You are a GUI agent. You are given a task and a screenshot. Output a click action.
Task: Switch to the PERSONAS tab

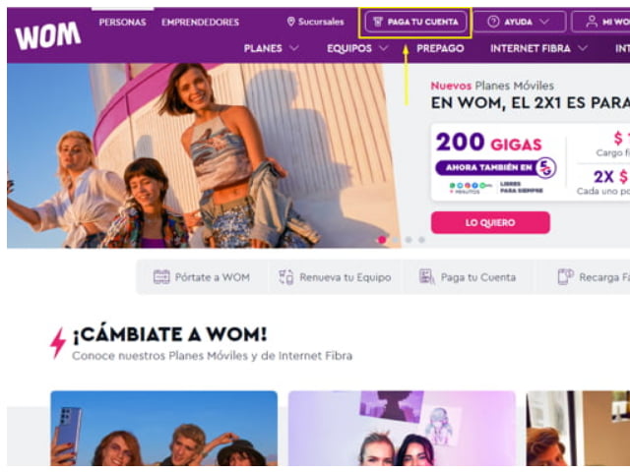122,22
